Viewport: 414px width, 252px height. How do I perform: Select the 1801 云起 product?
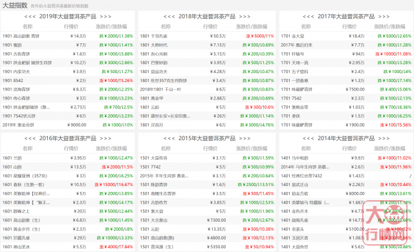tap(149, 107)
